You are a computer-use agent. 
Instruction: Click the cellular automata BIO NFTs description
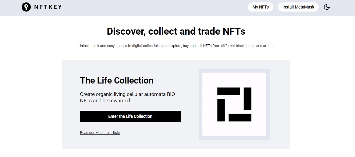[x=127, y=97]
